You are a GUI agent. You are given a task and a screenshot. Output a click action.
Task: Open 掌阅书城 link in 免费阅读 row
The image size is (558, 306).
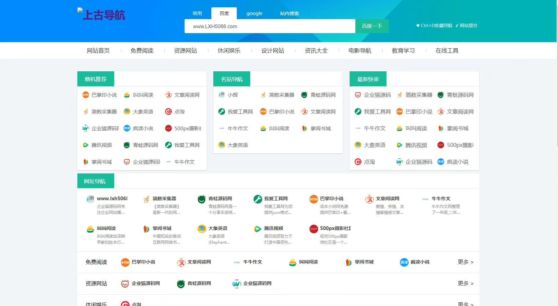(x=364, y=262)
